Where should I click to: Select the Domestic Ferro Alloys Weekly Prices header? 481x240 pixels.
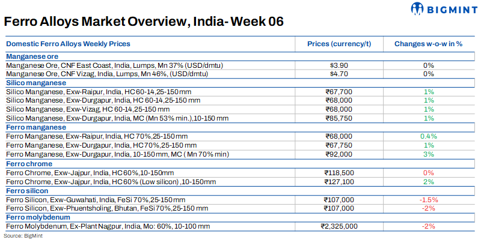pyautogui.click(x=68, y=44)
